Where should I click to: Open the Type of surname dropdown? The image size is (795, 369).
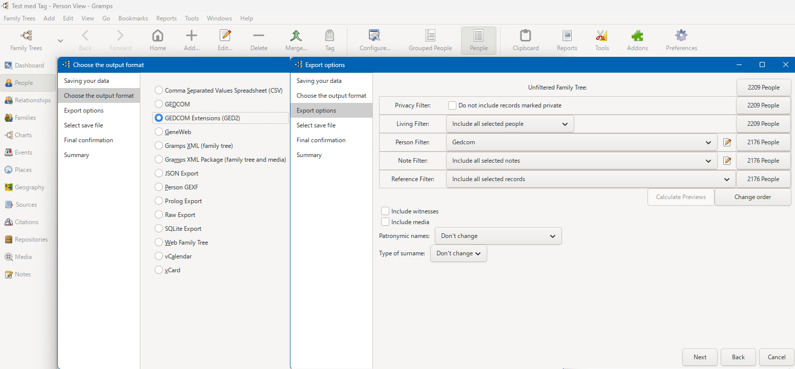pyautogui.click(x=458, y=253)
